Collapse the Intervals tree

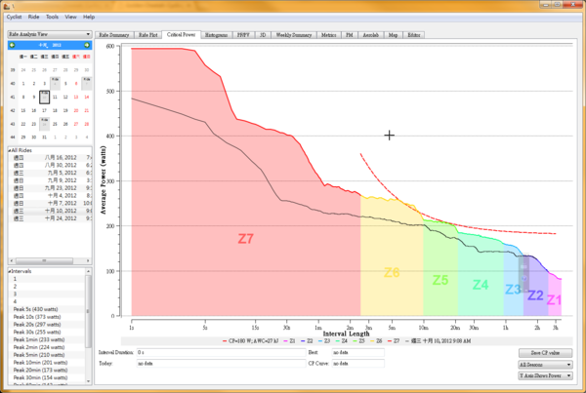[9, 270]
